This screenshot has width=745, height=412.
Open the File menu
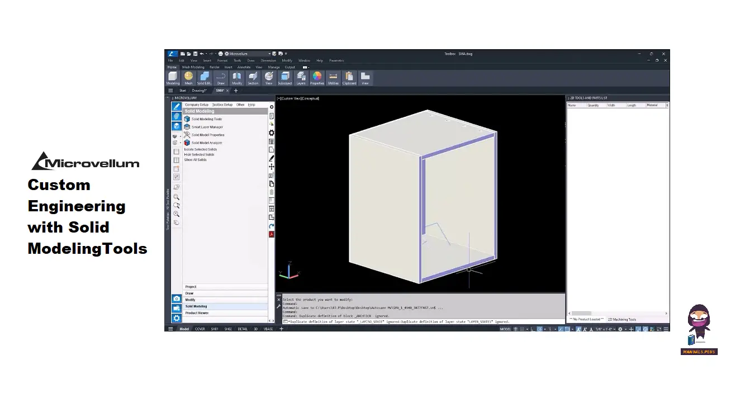(x=170, y=60)
